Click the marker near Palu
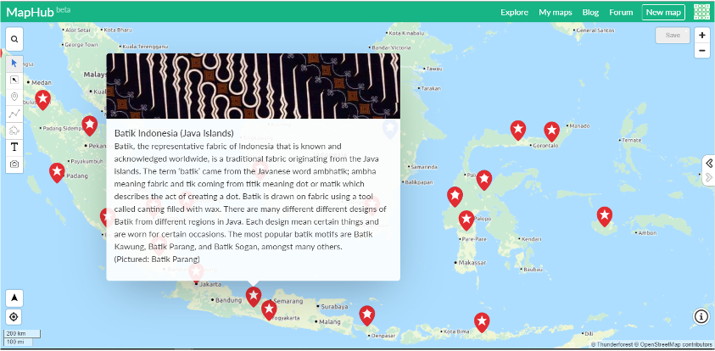The width and height of the screenshot is (715, 351). (484, 180)
